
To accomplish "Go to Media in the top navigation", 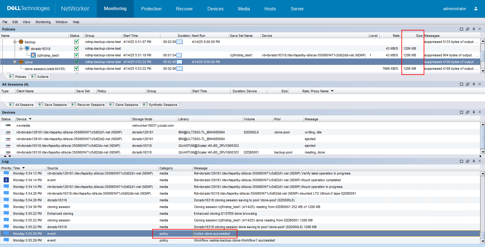I will tap(244, 9).
